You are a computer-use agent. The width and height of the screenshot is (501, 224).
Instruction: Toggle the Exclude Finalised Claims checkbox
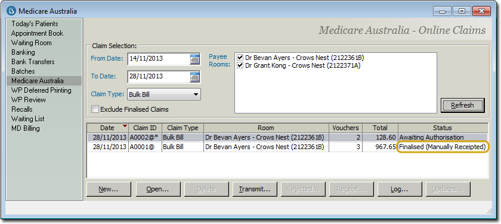(95, 109)
